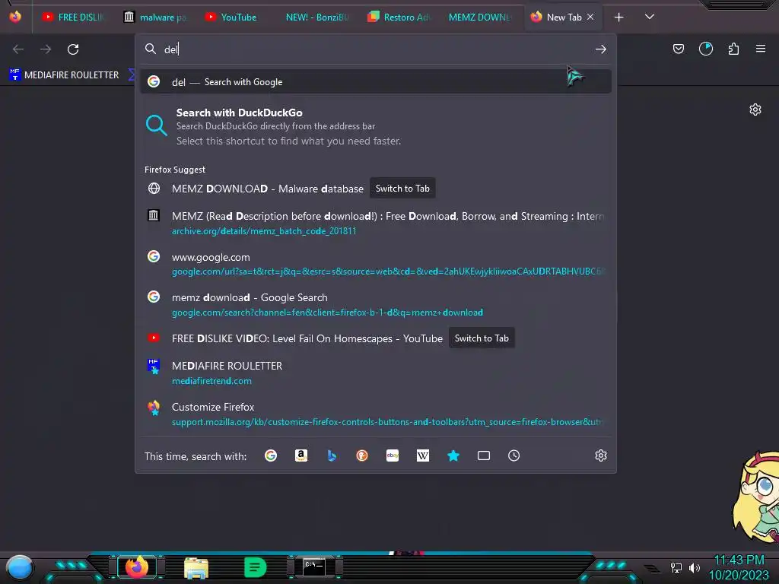Open the www.google.com suggestion
The image size is (779, 584).
pyautogui.click(x=376, y=264)
